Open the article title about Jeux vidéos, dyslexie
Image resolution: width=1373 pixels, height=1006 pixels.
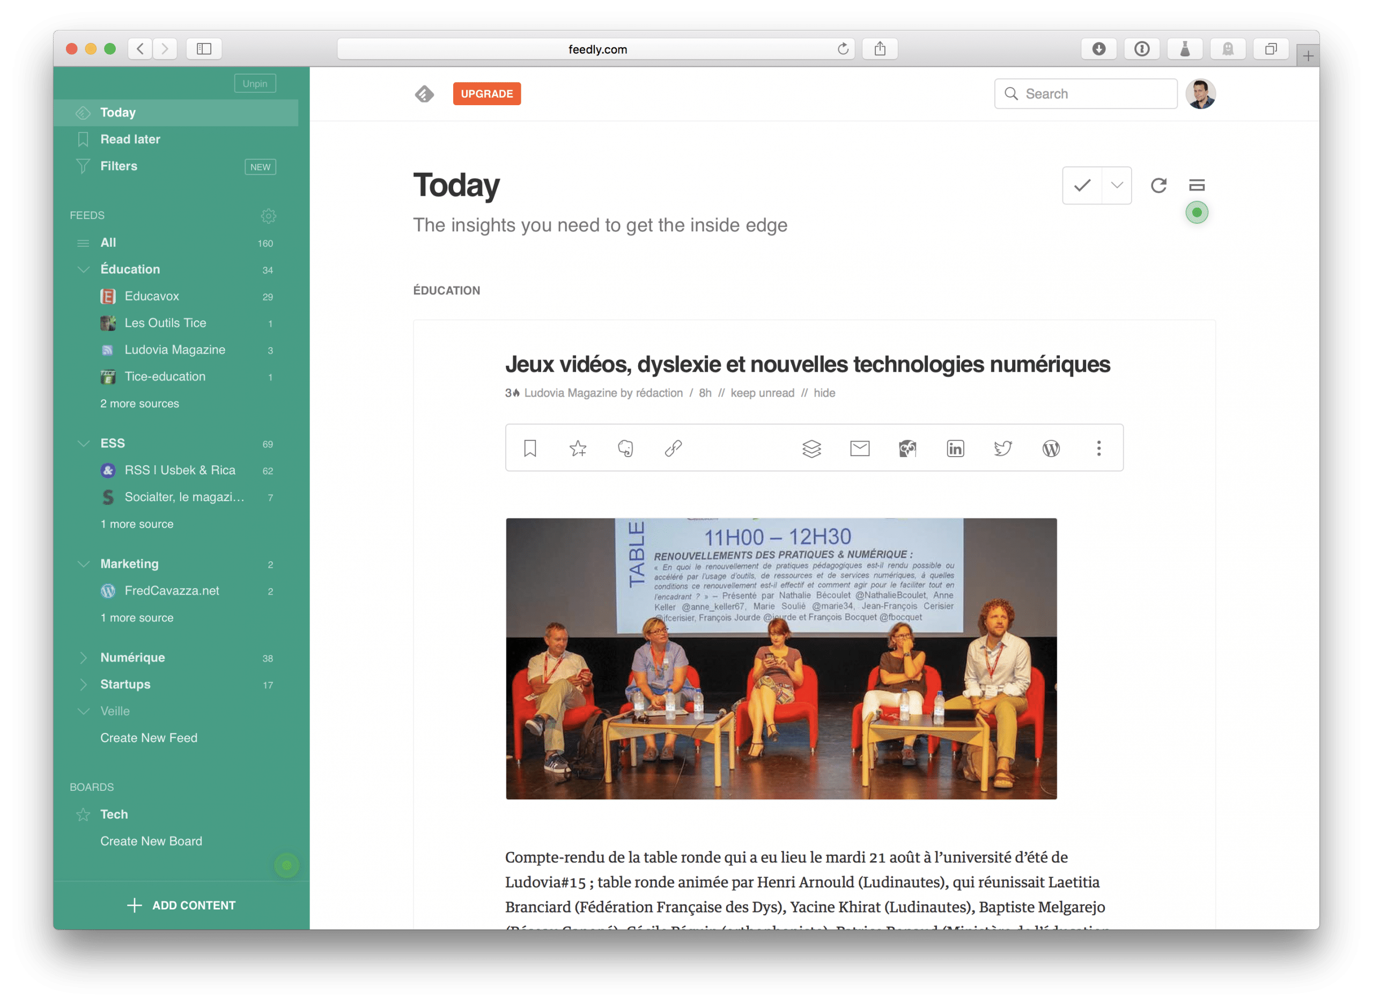(x=808, y=364)
